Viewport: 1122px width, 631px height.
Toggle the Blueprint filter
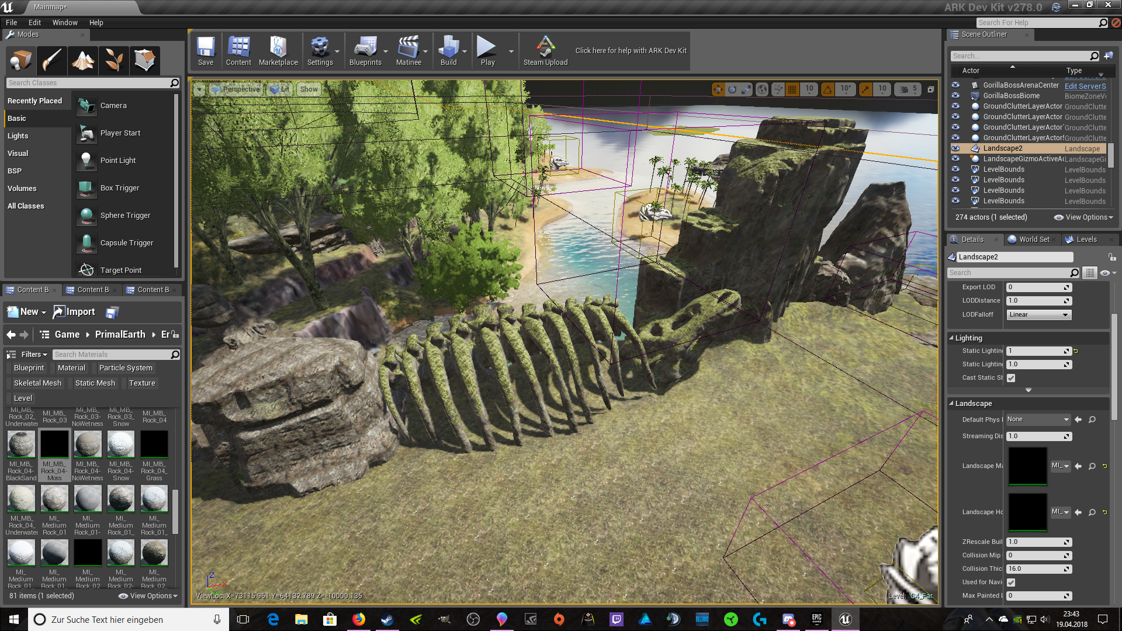(29, 368)
